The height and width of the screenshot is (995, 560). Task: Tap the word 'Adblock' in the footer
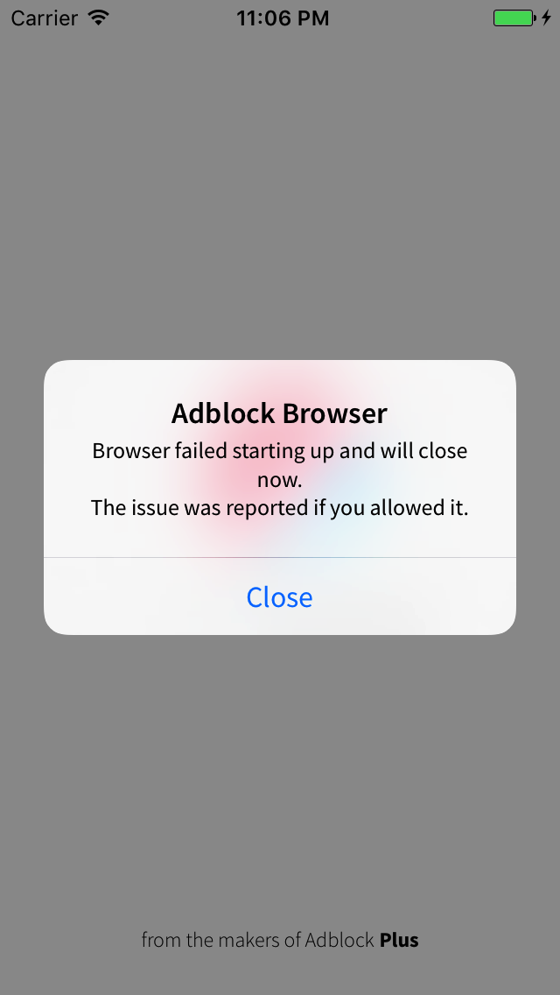pyautogui.click(x=339, y=940)
